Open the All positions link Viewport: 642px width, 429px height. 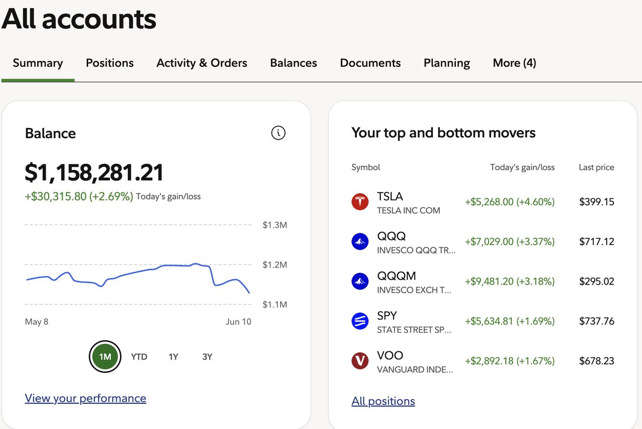click(383, 401)
